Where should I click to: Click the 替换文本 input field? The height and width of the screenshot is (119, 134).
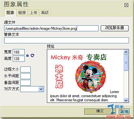pos(67,40)
